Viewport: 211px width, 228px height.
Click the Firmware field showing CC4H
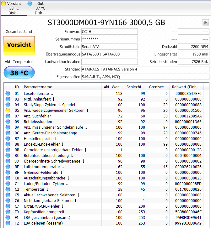pyautogui.click(x=110, y=32)
